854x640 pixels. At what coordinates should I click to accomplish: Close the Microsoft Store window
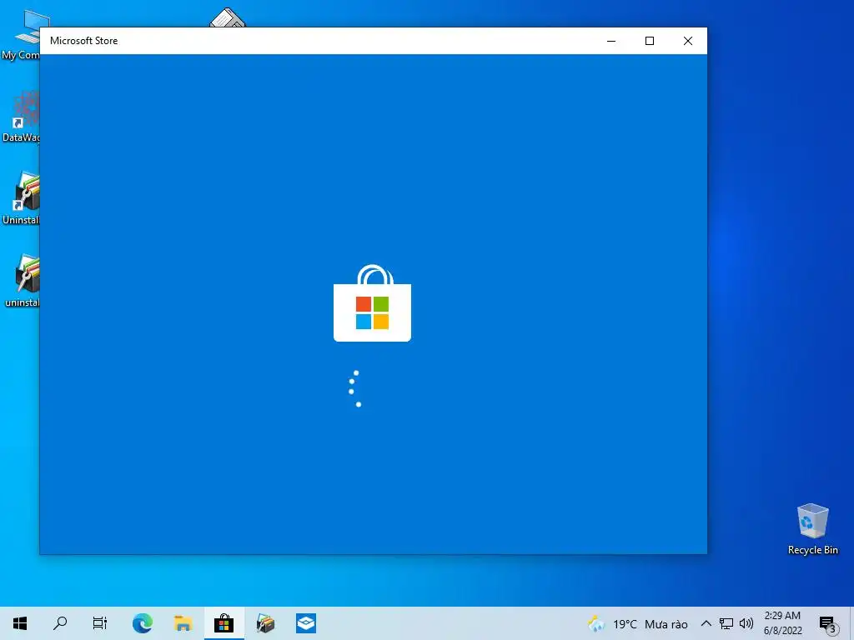688,41
